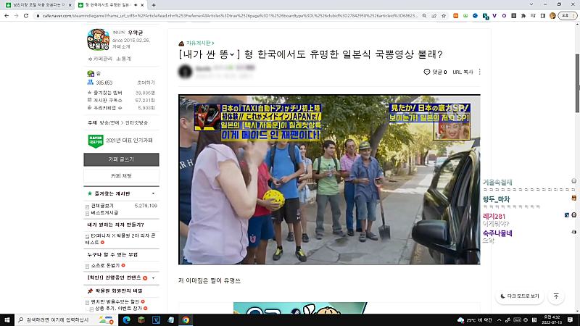Click the blurred author profile picture
Image resolution: width=580 pixels, height=326 pixels.
(186, 71)
